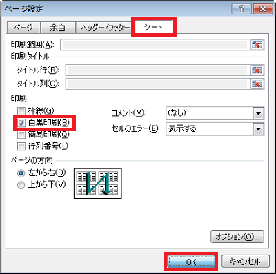The height and width of the screenshot is (274, 276).
Task: Click the OK button
Action: [190, 262]
